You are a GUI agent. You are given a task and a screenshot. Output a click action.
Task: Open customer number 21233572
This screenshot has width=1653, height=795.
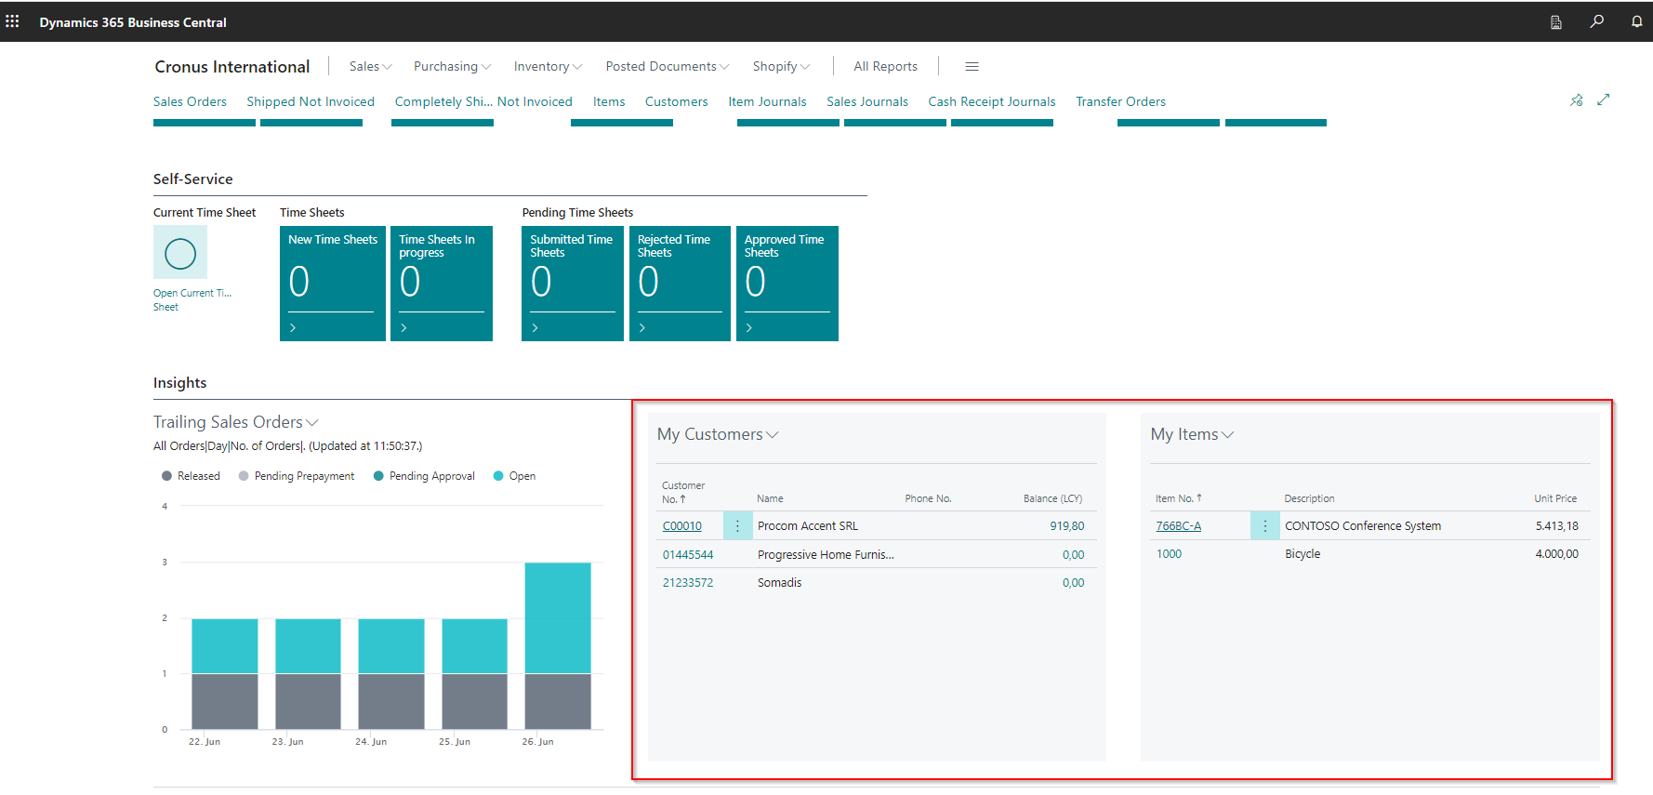[x=688, y=583]
